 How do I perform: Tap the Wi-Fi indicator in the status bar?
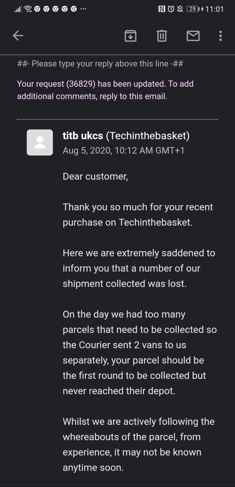27,9
